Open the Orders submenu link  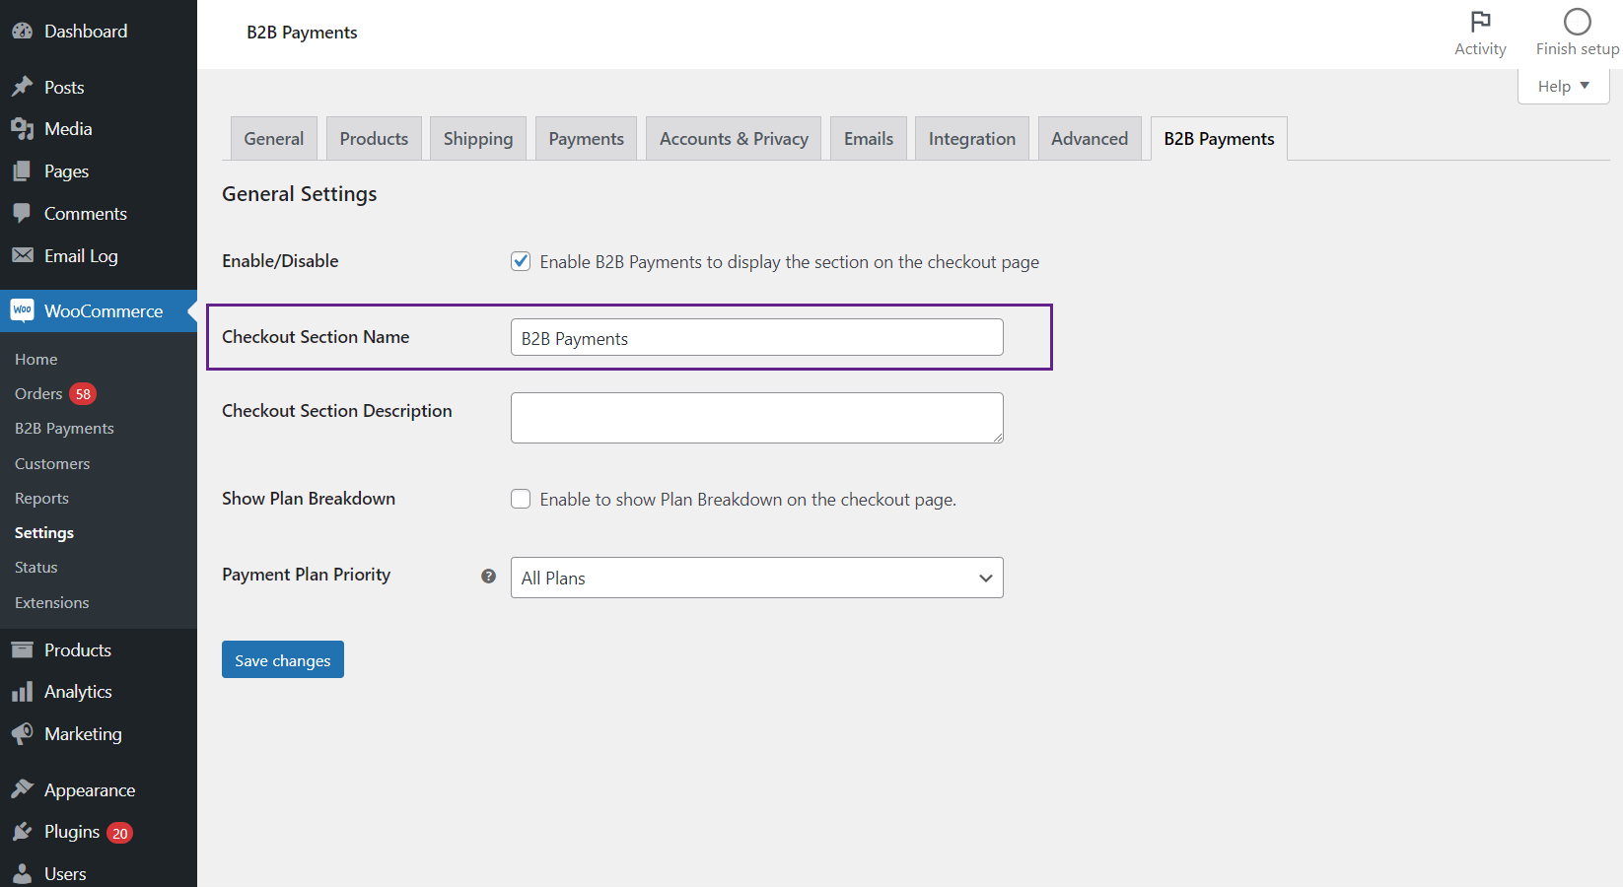(38, 394)
